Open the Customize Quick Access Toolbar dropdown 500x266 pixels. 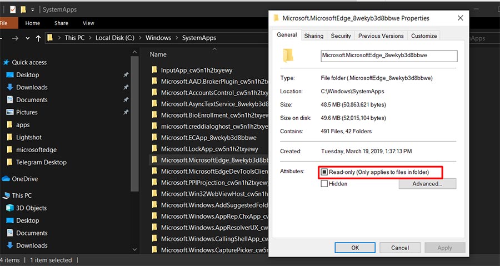point(33,10)
